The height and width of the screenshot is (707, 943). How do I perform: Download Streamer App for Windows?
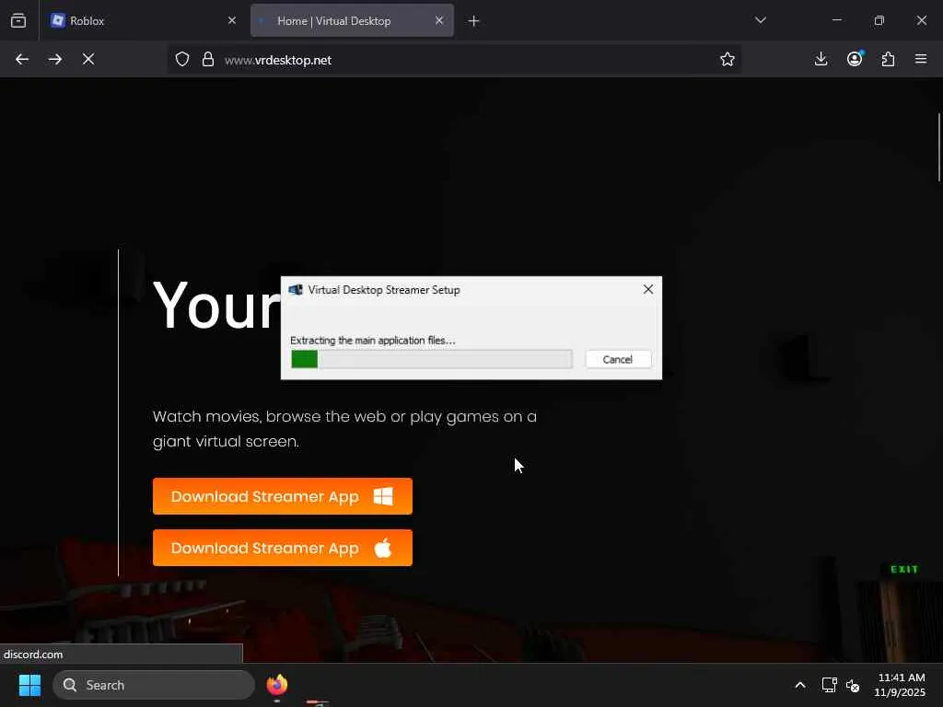[283, 496]
